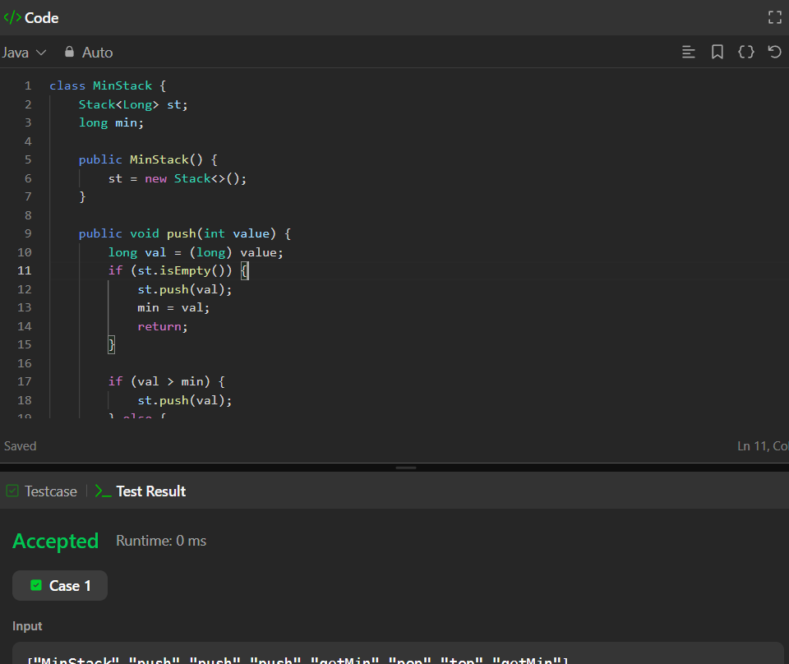Select the Case 1 button
Viewport: 789px width, 664px height.
(x=60, y=586)
